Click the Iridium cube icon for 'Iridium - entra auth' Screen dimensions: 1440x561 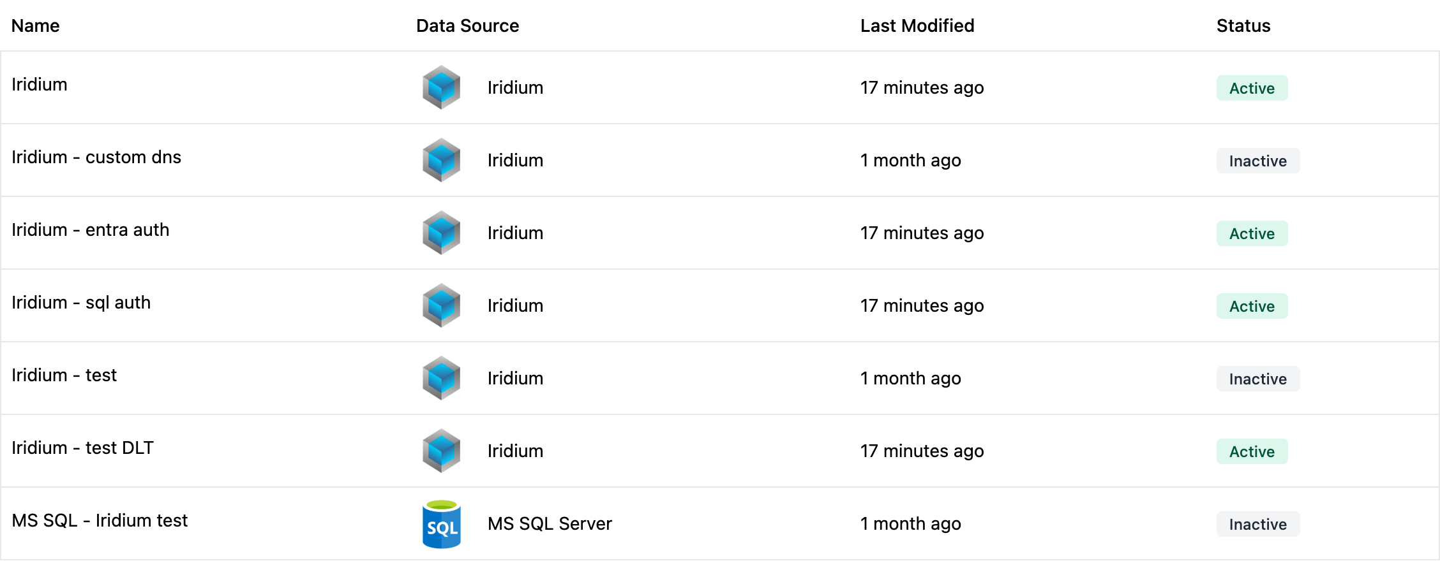pos(440,233)
